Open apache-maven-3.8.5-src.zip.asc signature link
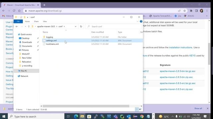This screenshot has height=119, width=213. click(176, 89)
